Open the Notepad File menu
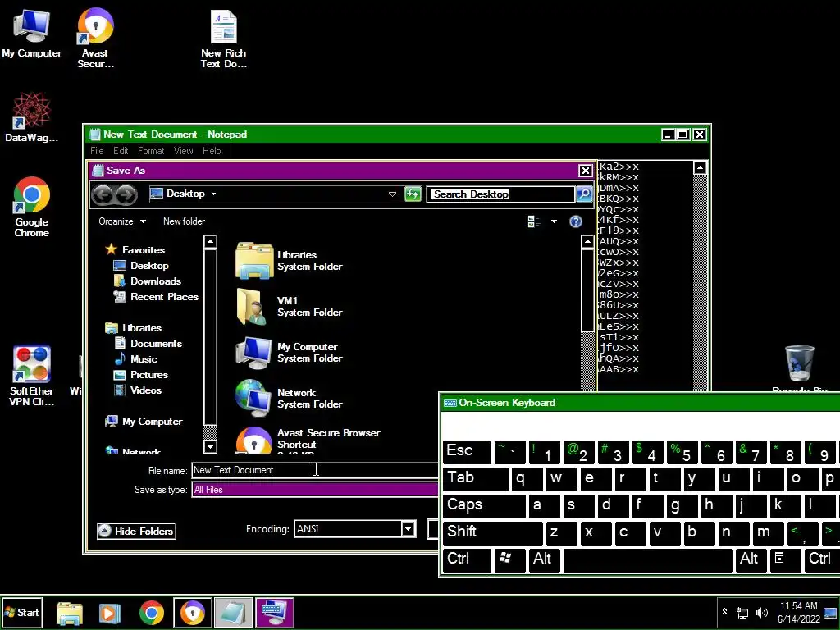This screenshot has height=630, width=840. 97,151
